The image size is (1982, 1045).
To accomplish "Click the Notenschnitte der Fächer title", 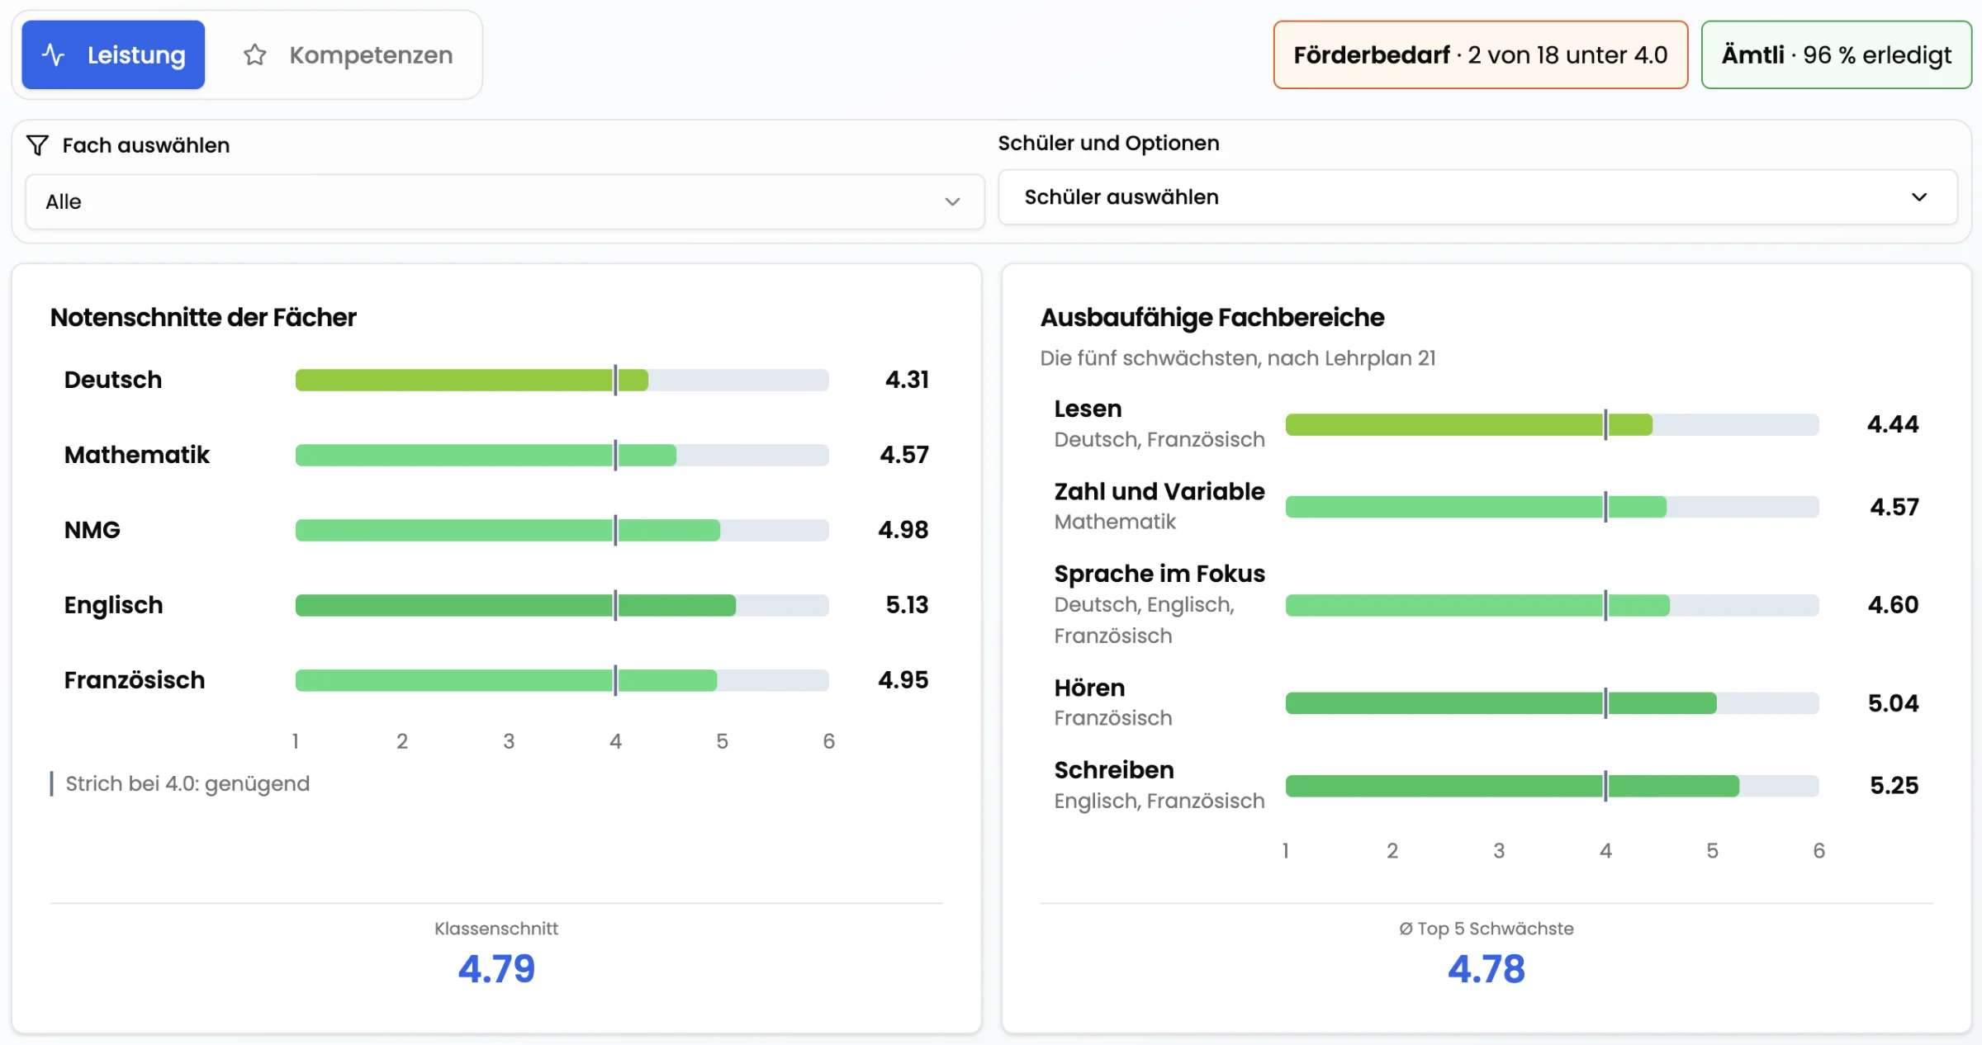I will click(203, 318).
